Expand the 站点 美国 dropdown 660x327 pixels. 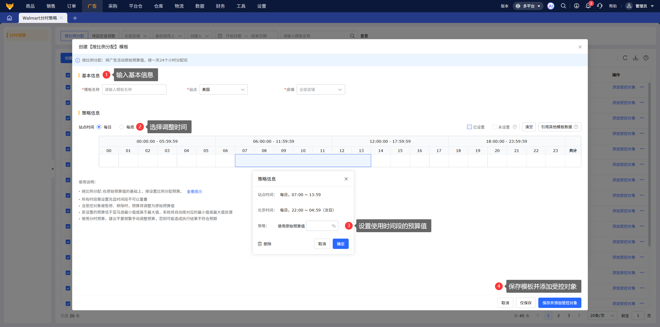click(x=223, y=89)
